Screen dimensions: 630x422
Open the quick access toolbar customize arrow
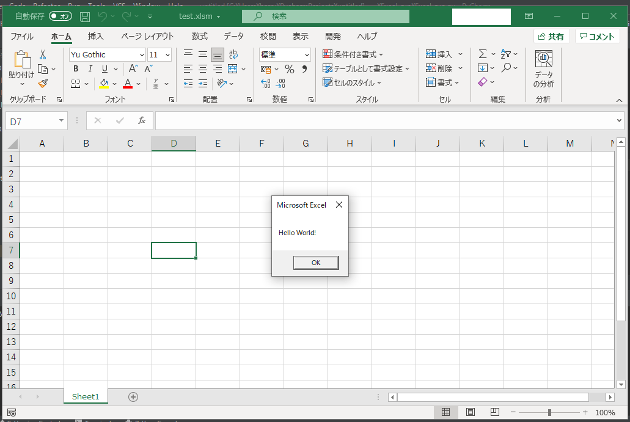pos(150,16)
